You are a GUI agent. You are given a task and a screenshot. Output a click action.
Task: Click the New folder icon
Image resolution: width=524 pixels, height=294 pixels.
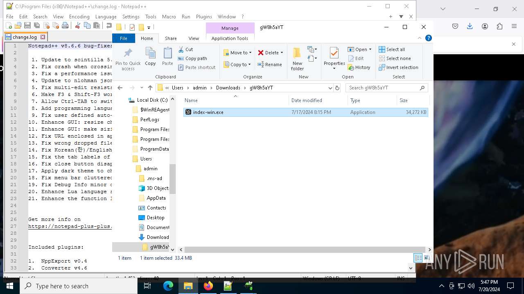click(x=297, y=59)
